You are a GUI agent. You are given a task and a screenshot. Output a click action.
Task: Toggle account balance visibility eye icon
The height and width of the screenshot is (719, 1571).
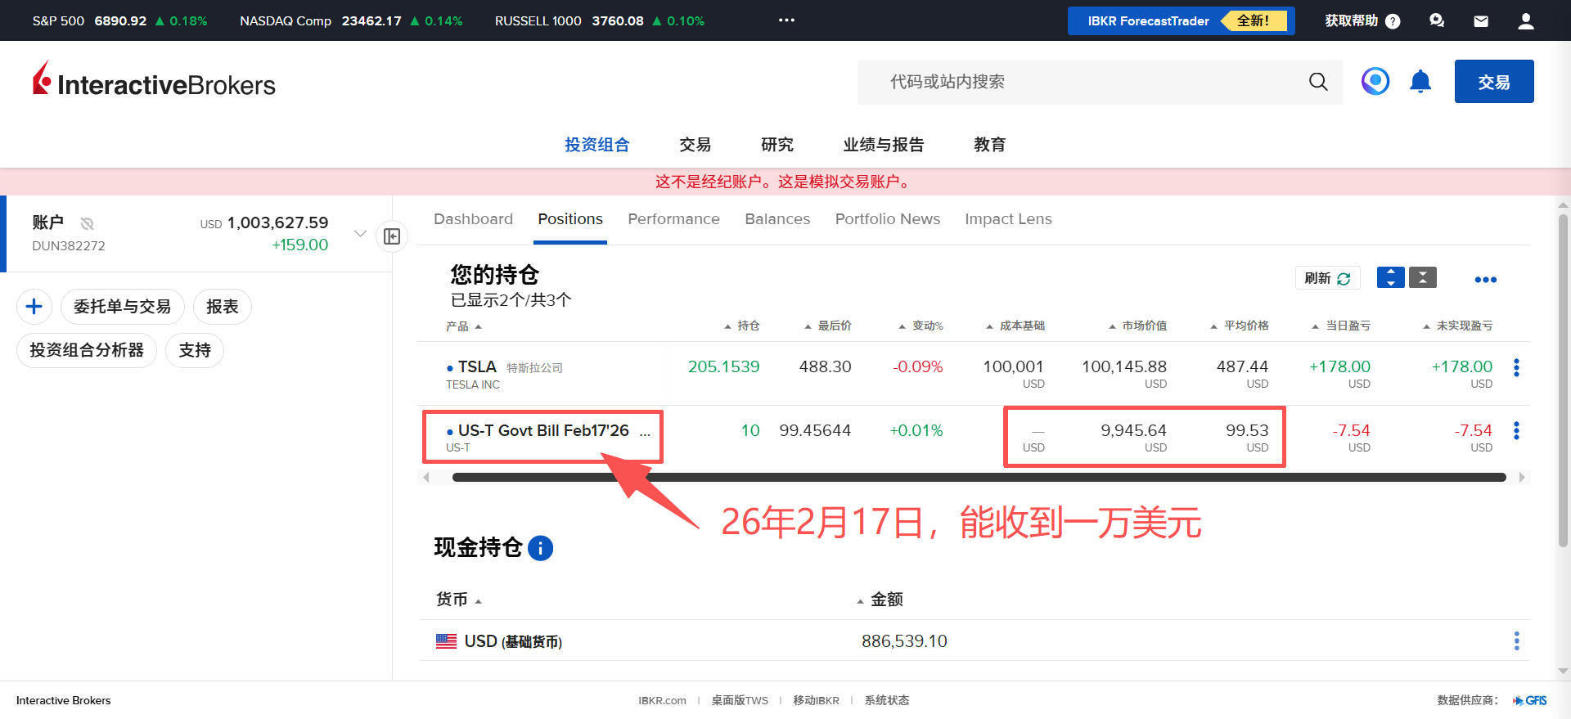[88, 223]
